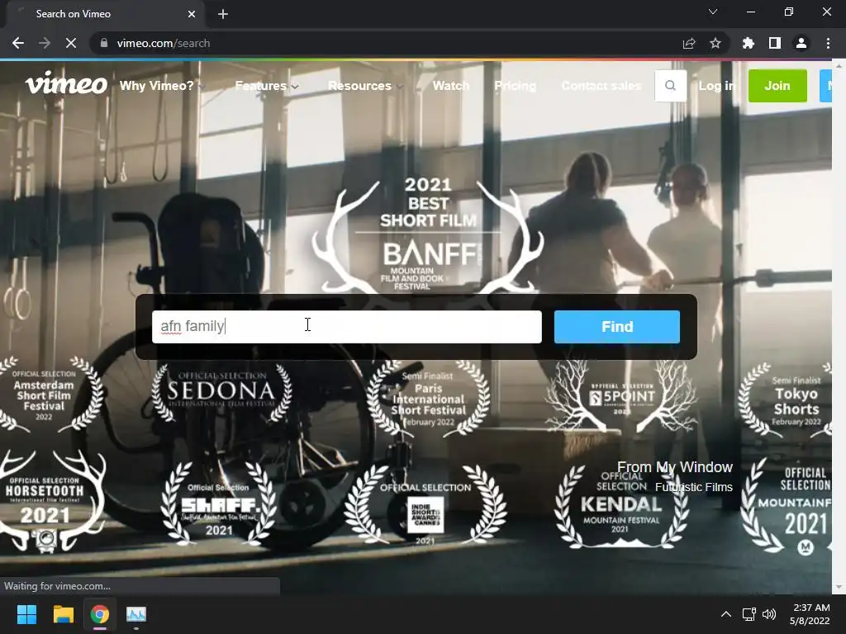The width and height of the screenshot is (846, 634).
Task: Click Contact sales link
Action: click(601, 86)
